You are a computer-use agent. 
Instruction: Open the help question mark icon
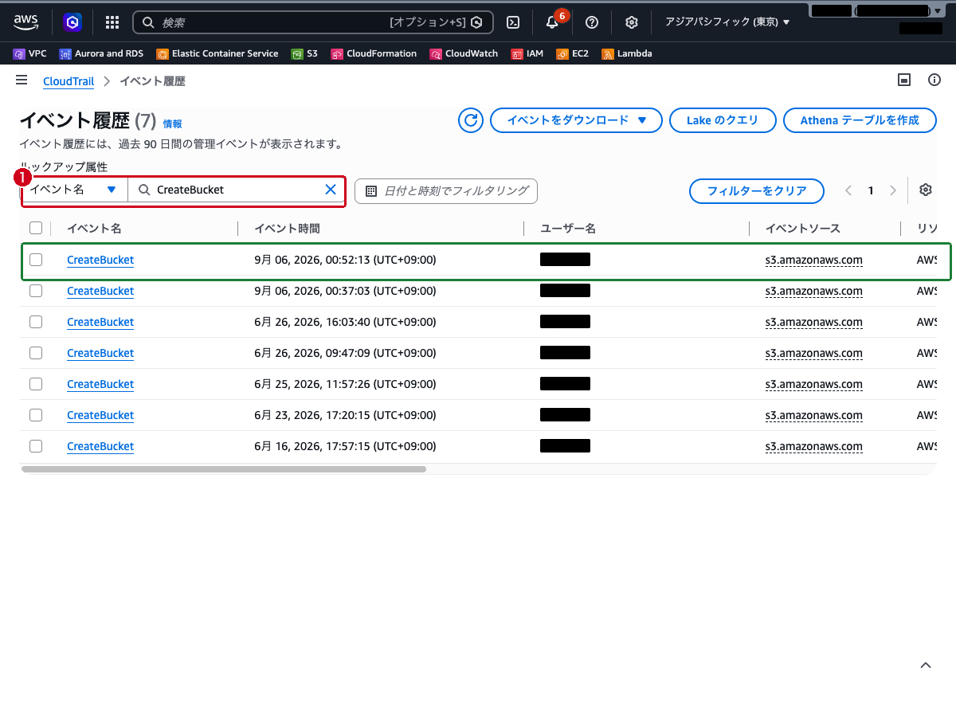point(592,22)
